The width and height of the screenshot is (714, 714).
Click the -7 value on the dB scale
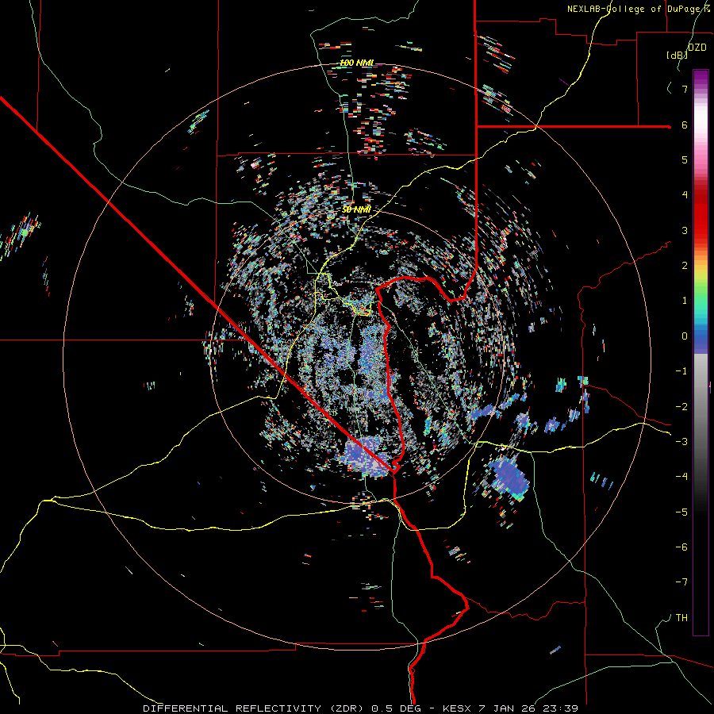681,582
